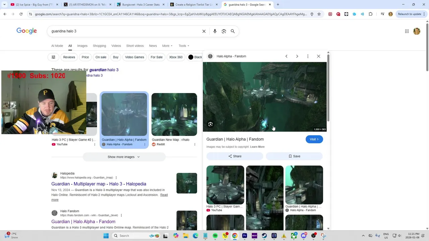Open the Google account avatar on the page

417,31
